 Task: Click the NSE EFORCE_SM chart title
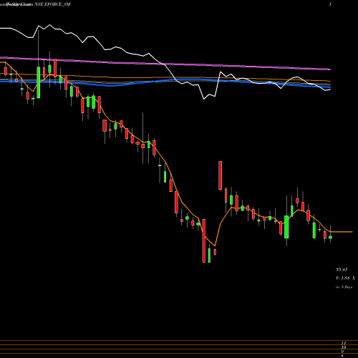(52, 4)
